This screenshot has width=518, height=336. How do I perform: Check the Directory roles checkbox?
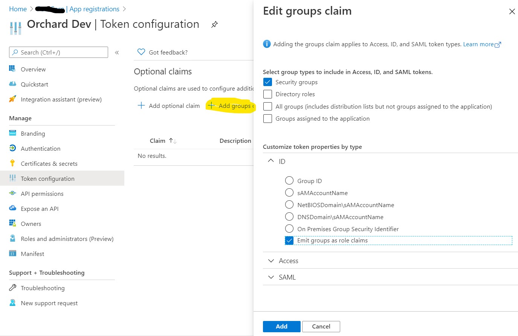tap(267, 94)
